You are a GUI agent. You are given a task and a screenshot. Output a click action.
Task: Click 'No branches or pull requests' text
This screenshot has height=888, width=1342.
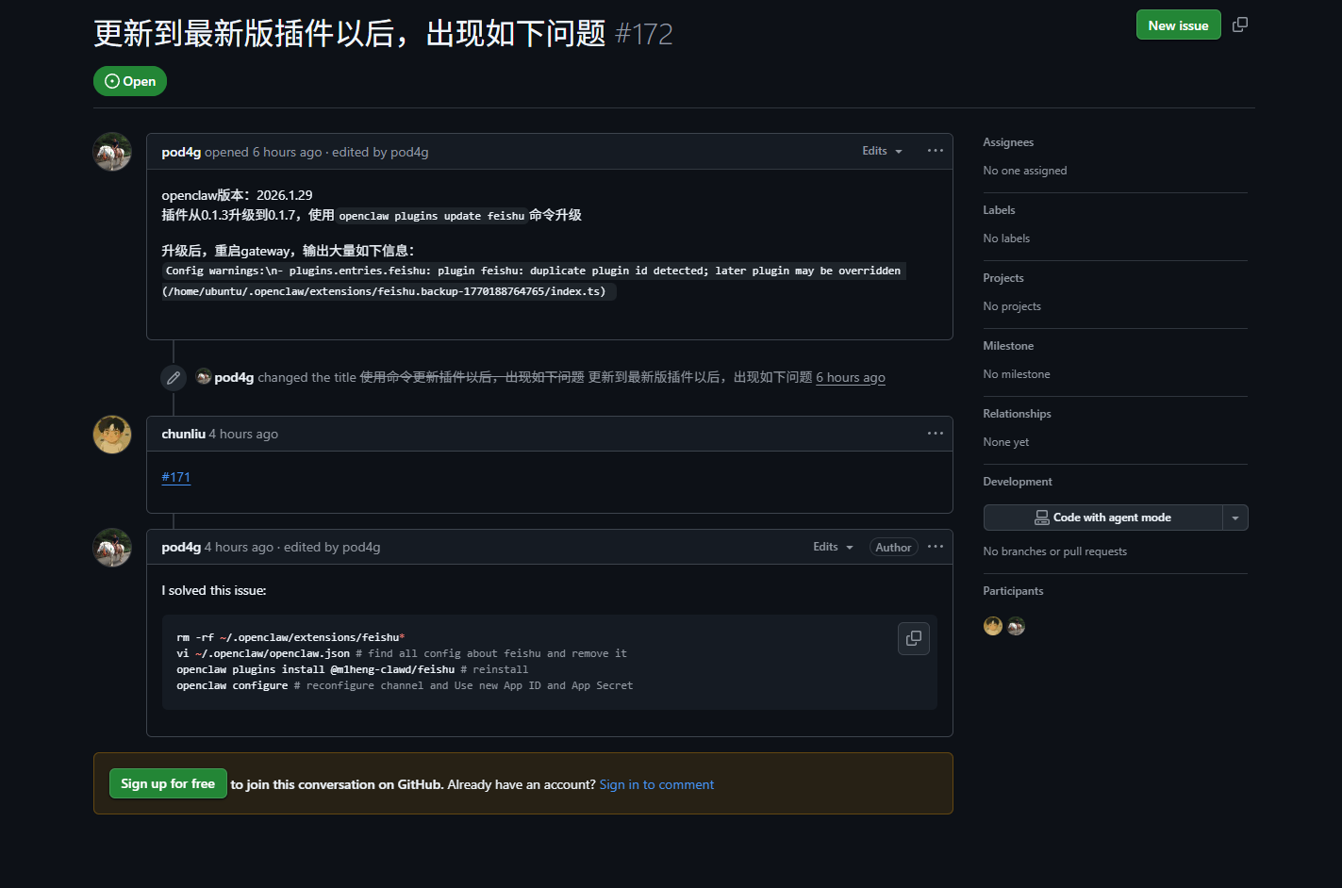[1055, 551]
